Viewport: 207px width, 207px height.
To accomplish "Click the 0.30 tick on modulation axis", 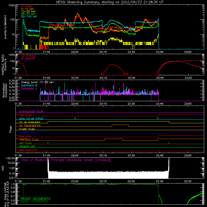I will point(12,80).
